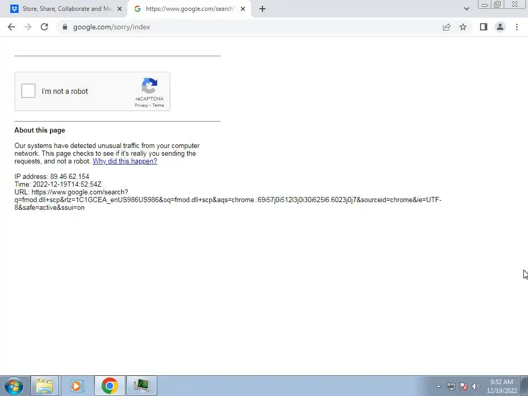
Task: Open the volume speaker tray icon
Action: coord(476,386)
